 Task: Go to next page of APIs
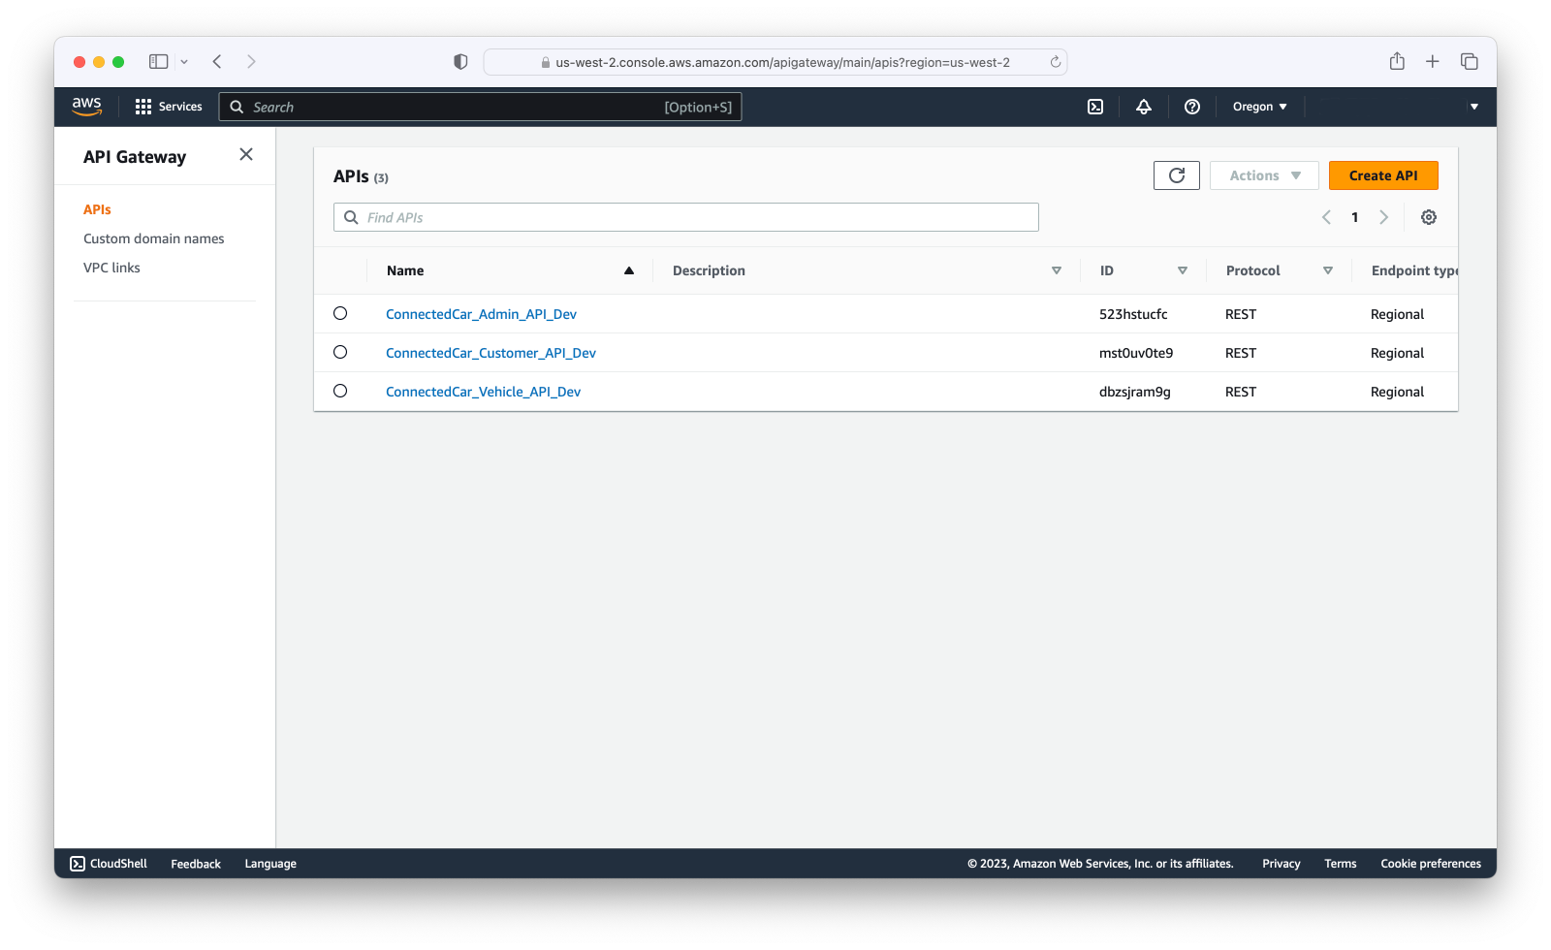[x=1384, y=217]
